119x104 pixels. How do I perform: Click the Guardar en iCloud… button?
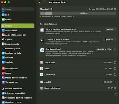tap(106, 49)
